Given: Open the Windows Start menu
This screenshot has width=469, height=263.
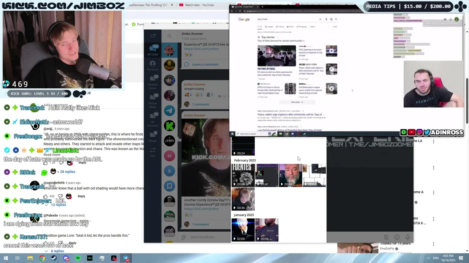Looking at the screenshot, I should tap(6, 258).
